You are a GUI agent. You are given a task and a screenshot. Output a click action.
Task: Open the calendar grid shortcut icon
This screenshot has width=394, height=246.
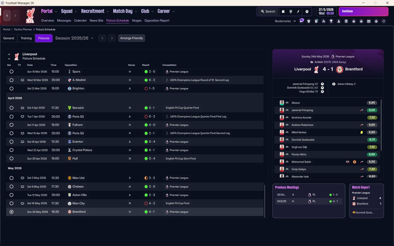[368, 21]
